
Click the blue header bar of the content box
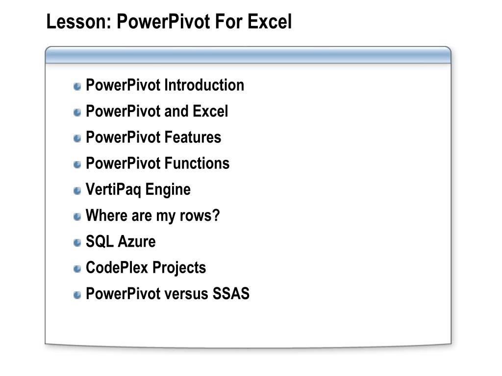click(248, 55)
